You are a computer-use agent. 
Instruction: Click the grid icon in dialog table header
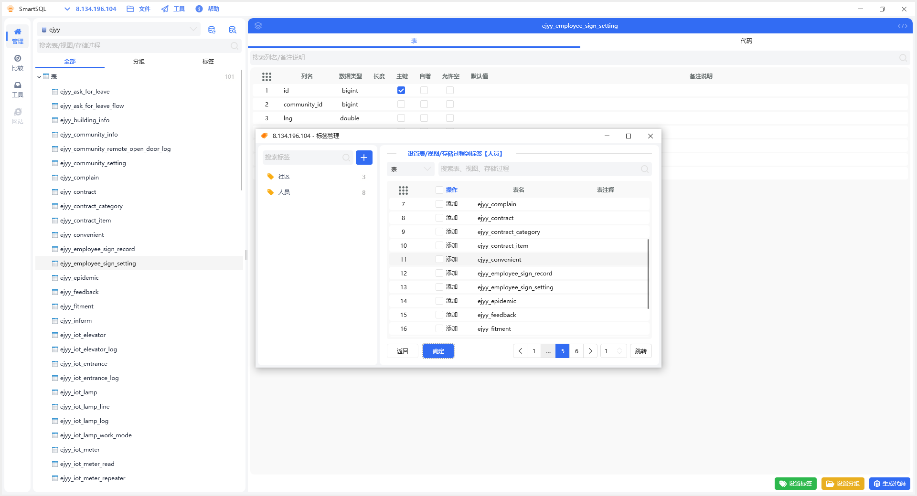point(403,190)
